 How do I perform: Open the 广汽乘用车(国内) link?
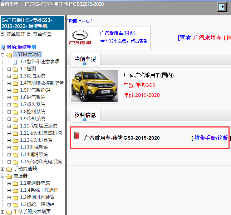click(118, 33)
